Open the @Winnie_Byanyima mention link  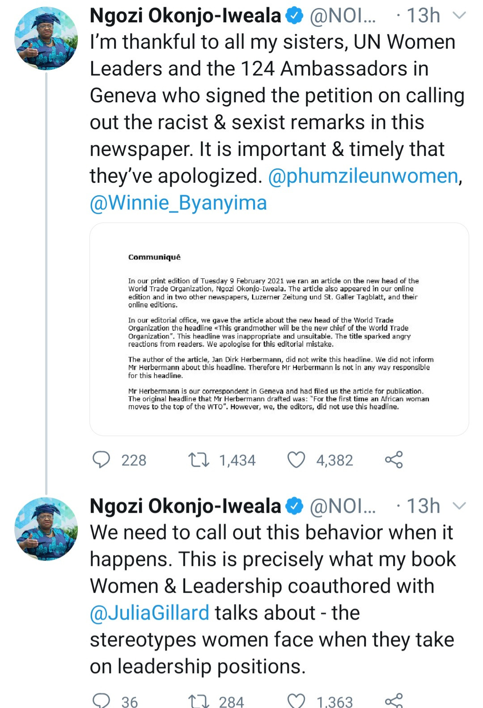[178, 203]
